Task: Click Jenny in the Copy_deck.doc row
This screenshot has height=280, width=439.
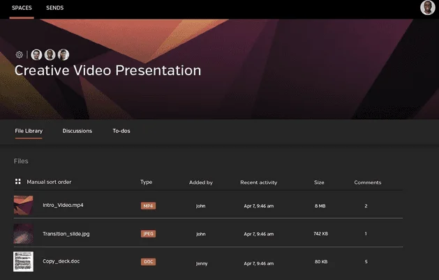Action: coord(202,263)
